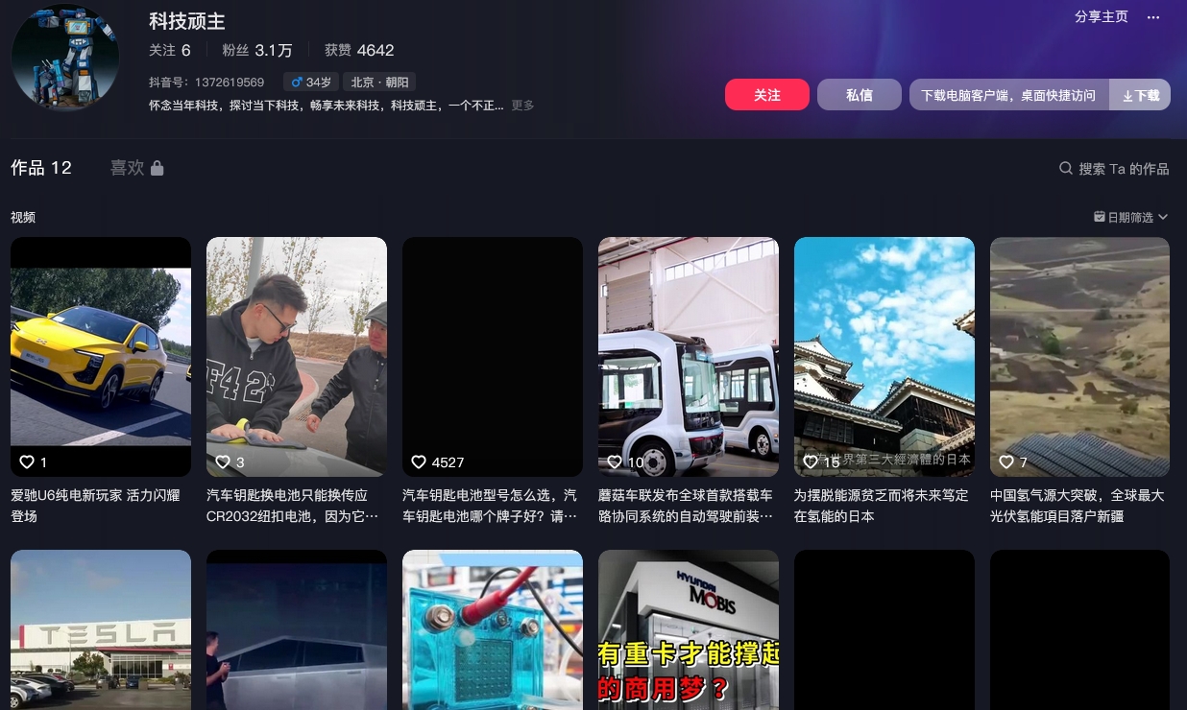This screenshot has height=710, width=1187.
Task: Click title 中国氢气源大突破，全球最大光伏氢能項目
Action: 1078,506
